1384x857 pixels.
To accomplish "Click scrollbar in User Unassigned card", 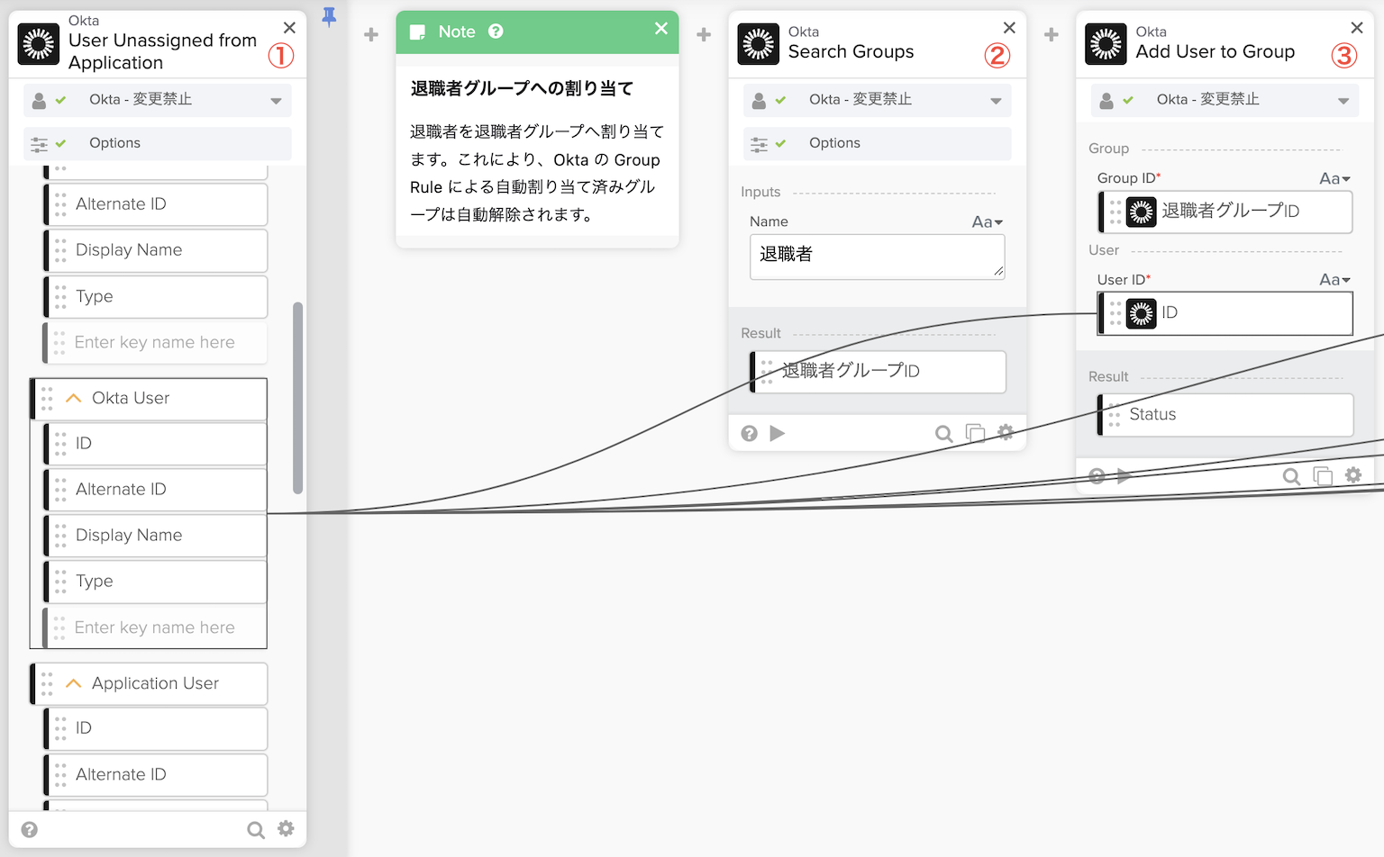I will coord(297,398).
